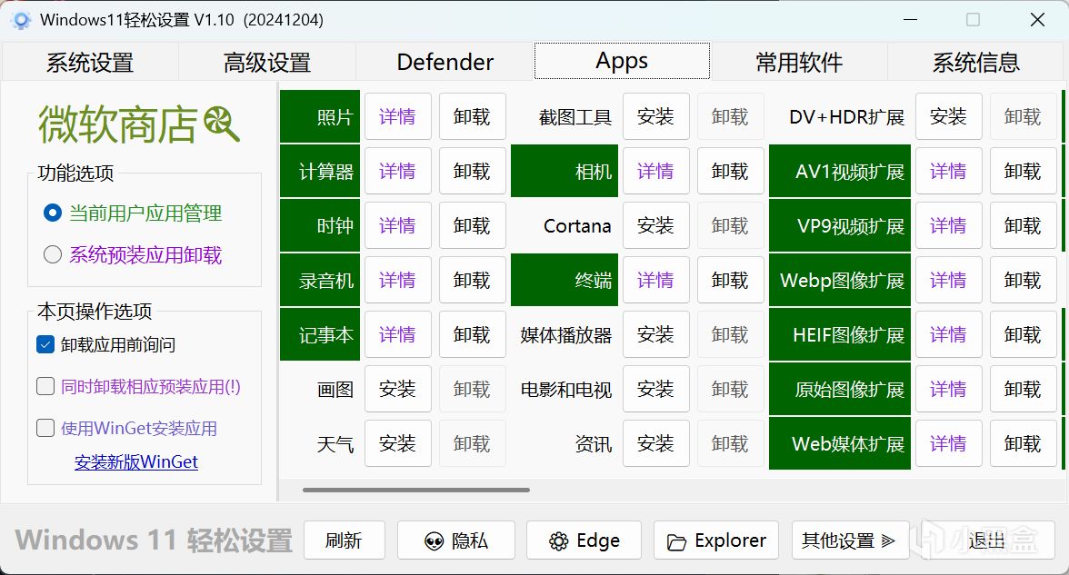Install the 电影和电视 app
Viewport: 1069px width, 575px height.
(x=656, y=389)
